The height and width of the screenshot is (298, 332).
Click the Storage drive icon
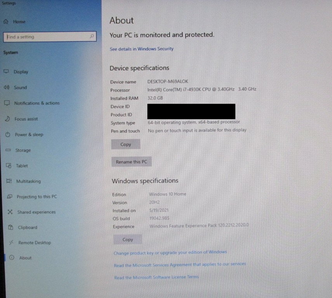(8, 150)
